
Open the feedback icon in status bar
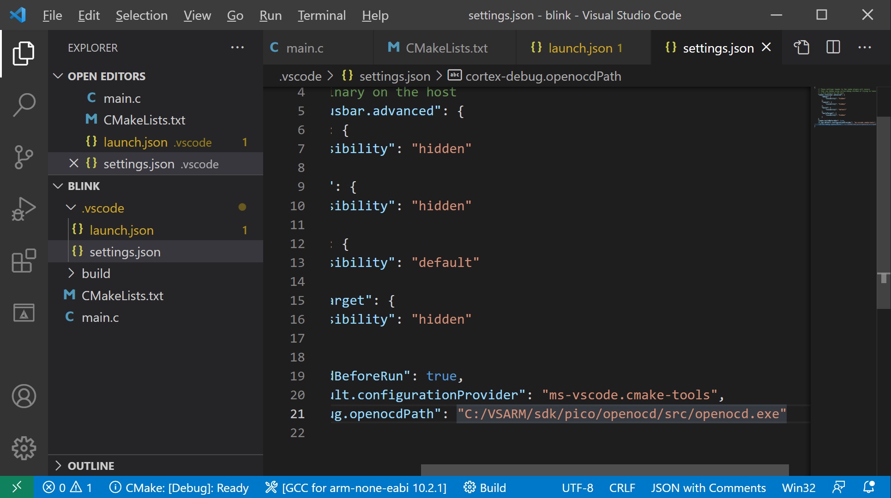(x=838, y=487)
